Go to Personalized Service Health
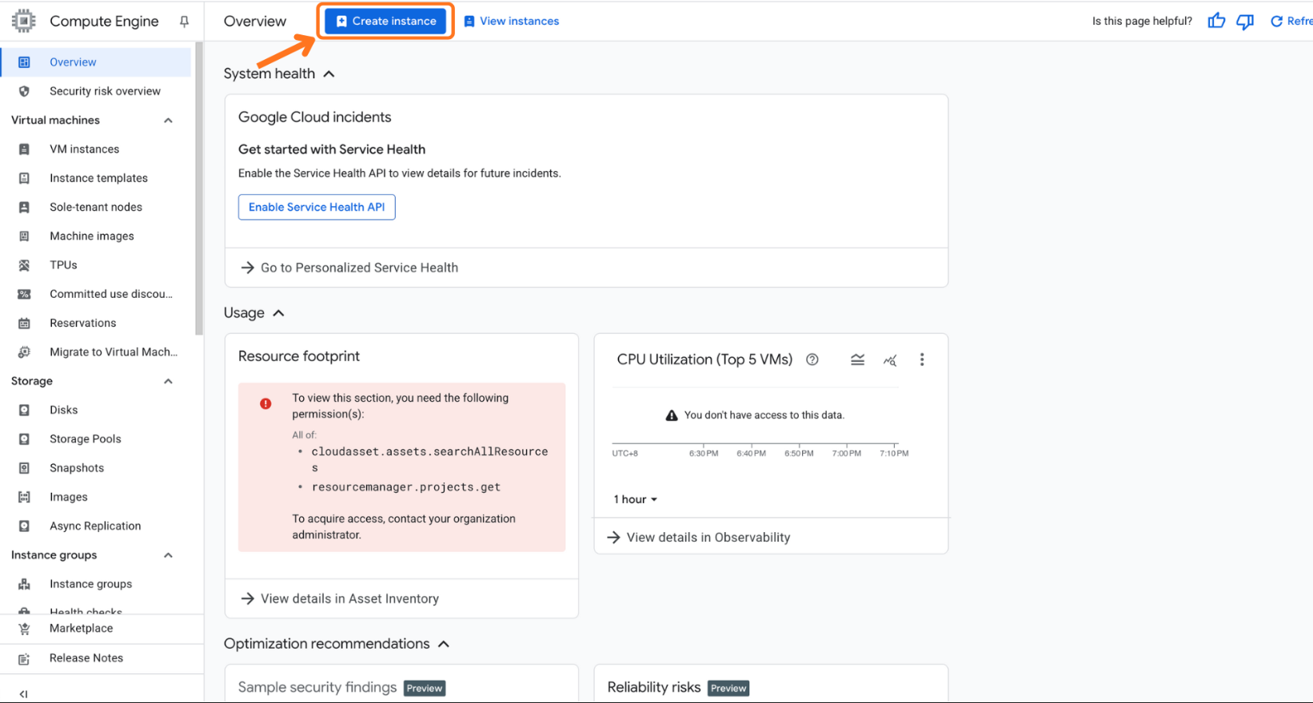The width and height of the screenshot is (1313, 703). coord(349,268)
